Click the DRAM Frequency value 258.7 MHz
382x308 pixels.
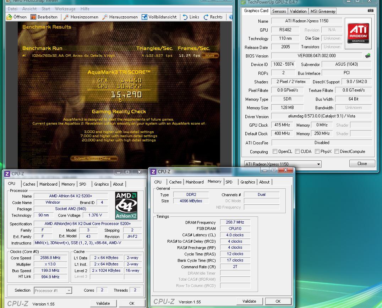[x=235, y=222]
